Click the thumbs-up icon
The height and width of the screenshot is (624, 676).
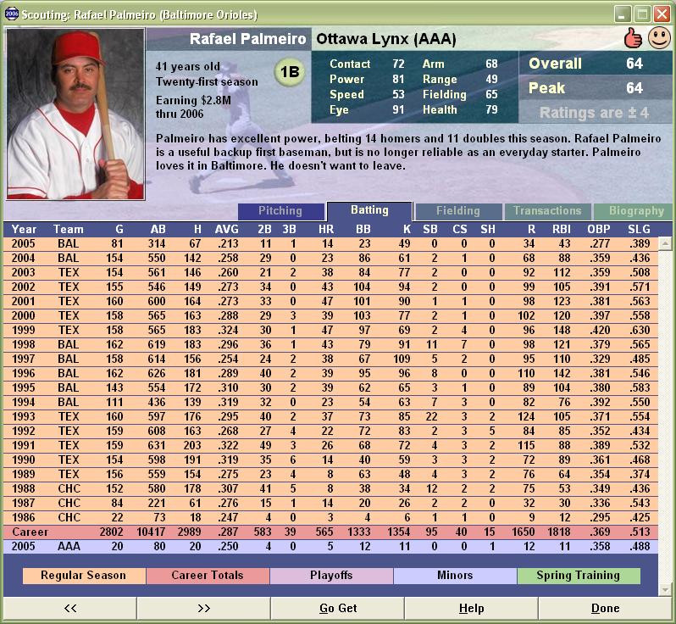(633, 38)
